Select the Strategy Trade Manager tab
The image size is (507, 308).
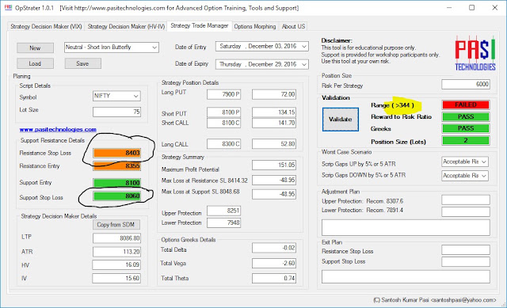(x=199, y=25)
